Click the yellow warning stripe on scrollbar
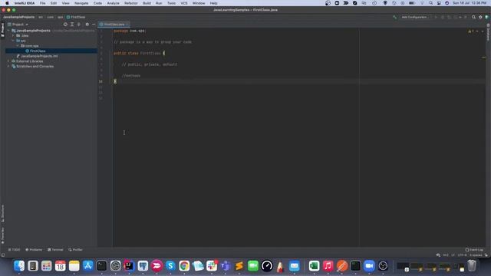The image size is (491, 276). click(x=483, y=58)
